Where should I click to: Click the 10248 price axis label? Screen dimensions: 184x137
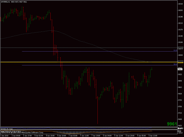pyautogui.click(x=180, y=17)
